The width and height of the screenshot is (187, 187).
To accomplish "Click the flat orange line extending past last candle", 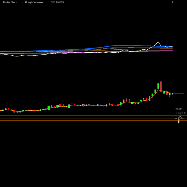I will (x=178, y=93).
